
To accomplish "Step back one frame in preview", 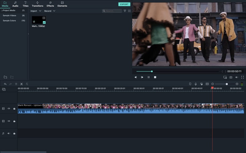I will tap(136, 77).
